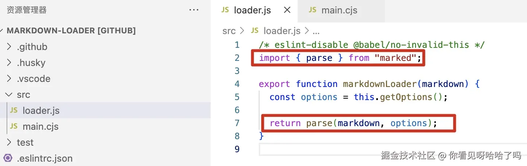Switch to the main.cjs tab
Viewport: 527px width, 166px height.
pos(339,11)
